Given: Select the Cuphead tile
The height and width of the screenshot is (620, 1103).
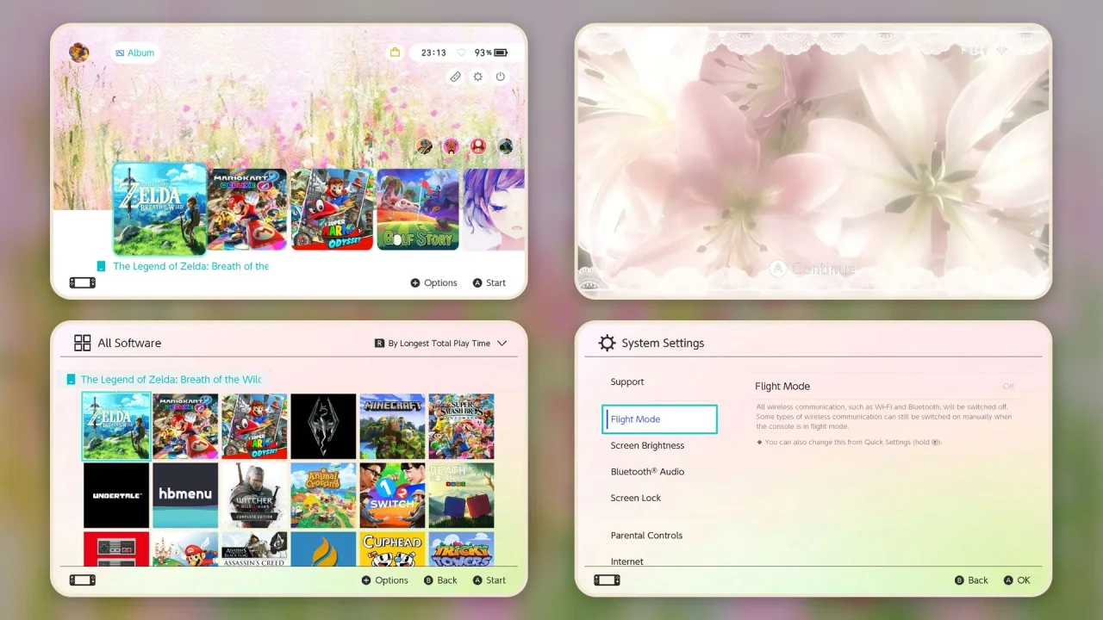Looking at the screenshot, I should tap(392, 549).
